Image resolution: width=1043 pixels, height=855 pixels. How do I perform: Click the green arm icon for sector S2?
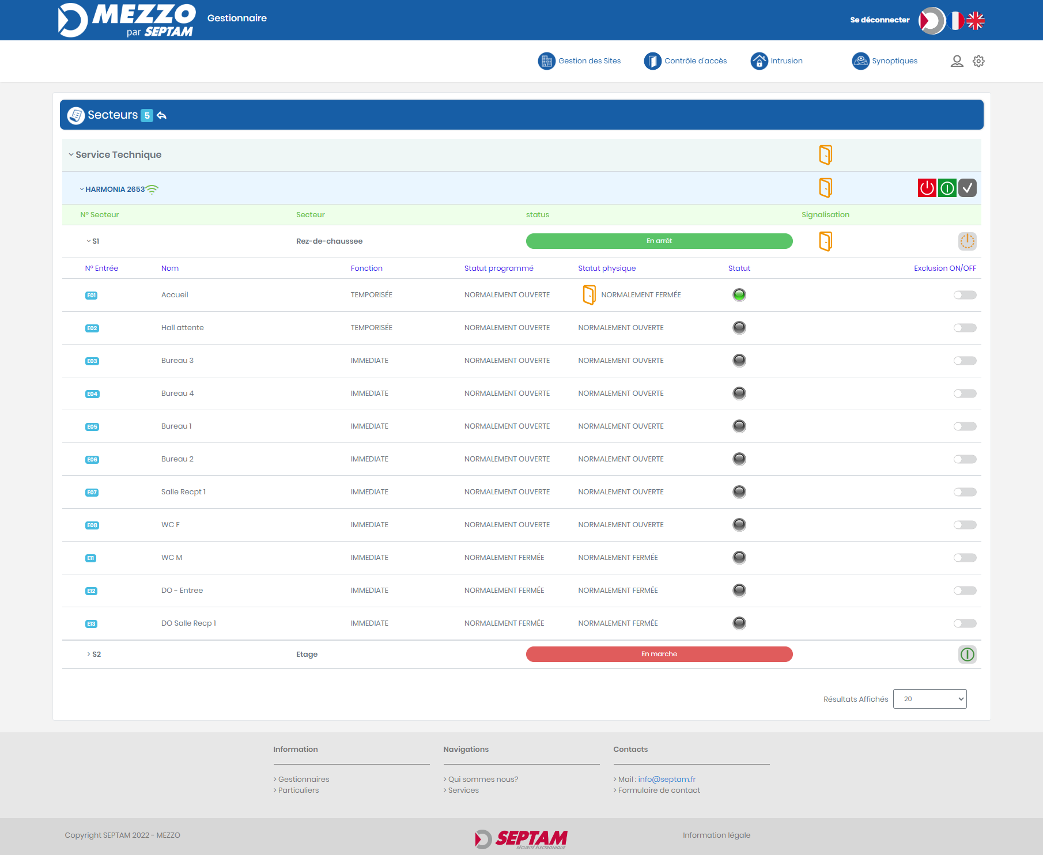(967, 655)
